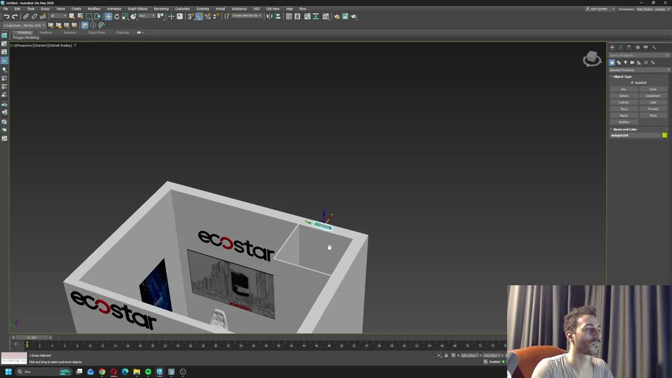
Task: Toggle the Angle Snap icon
Action: 199,16
